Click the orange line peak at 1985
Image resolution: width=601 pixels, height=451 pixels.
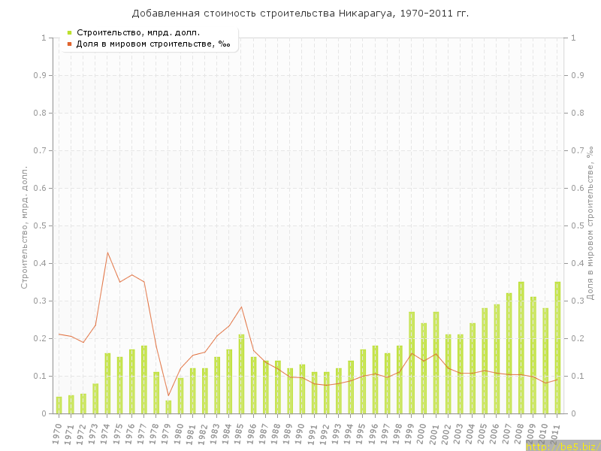coord(241,306)
